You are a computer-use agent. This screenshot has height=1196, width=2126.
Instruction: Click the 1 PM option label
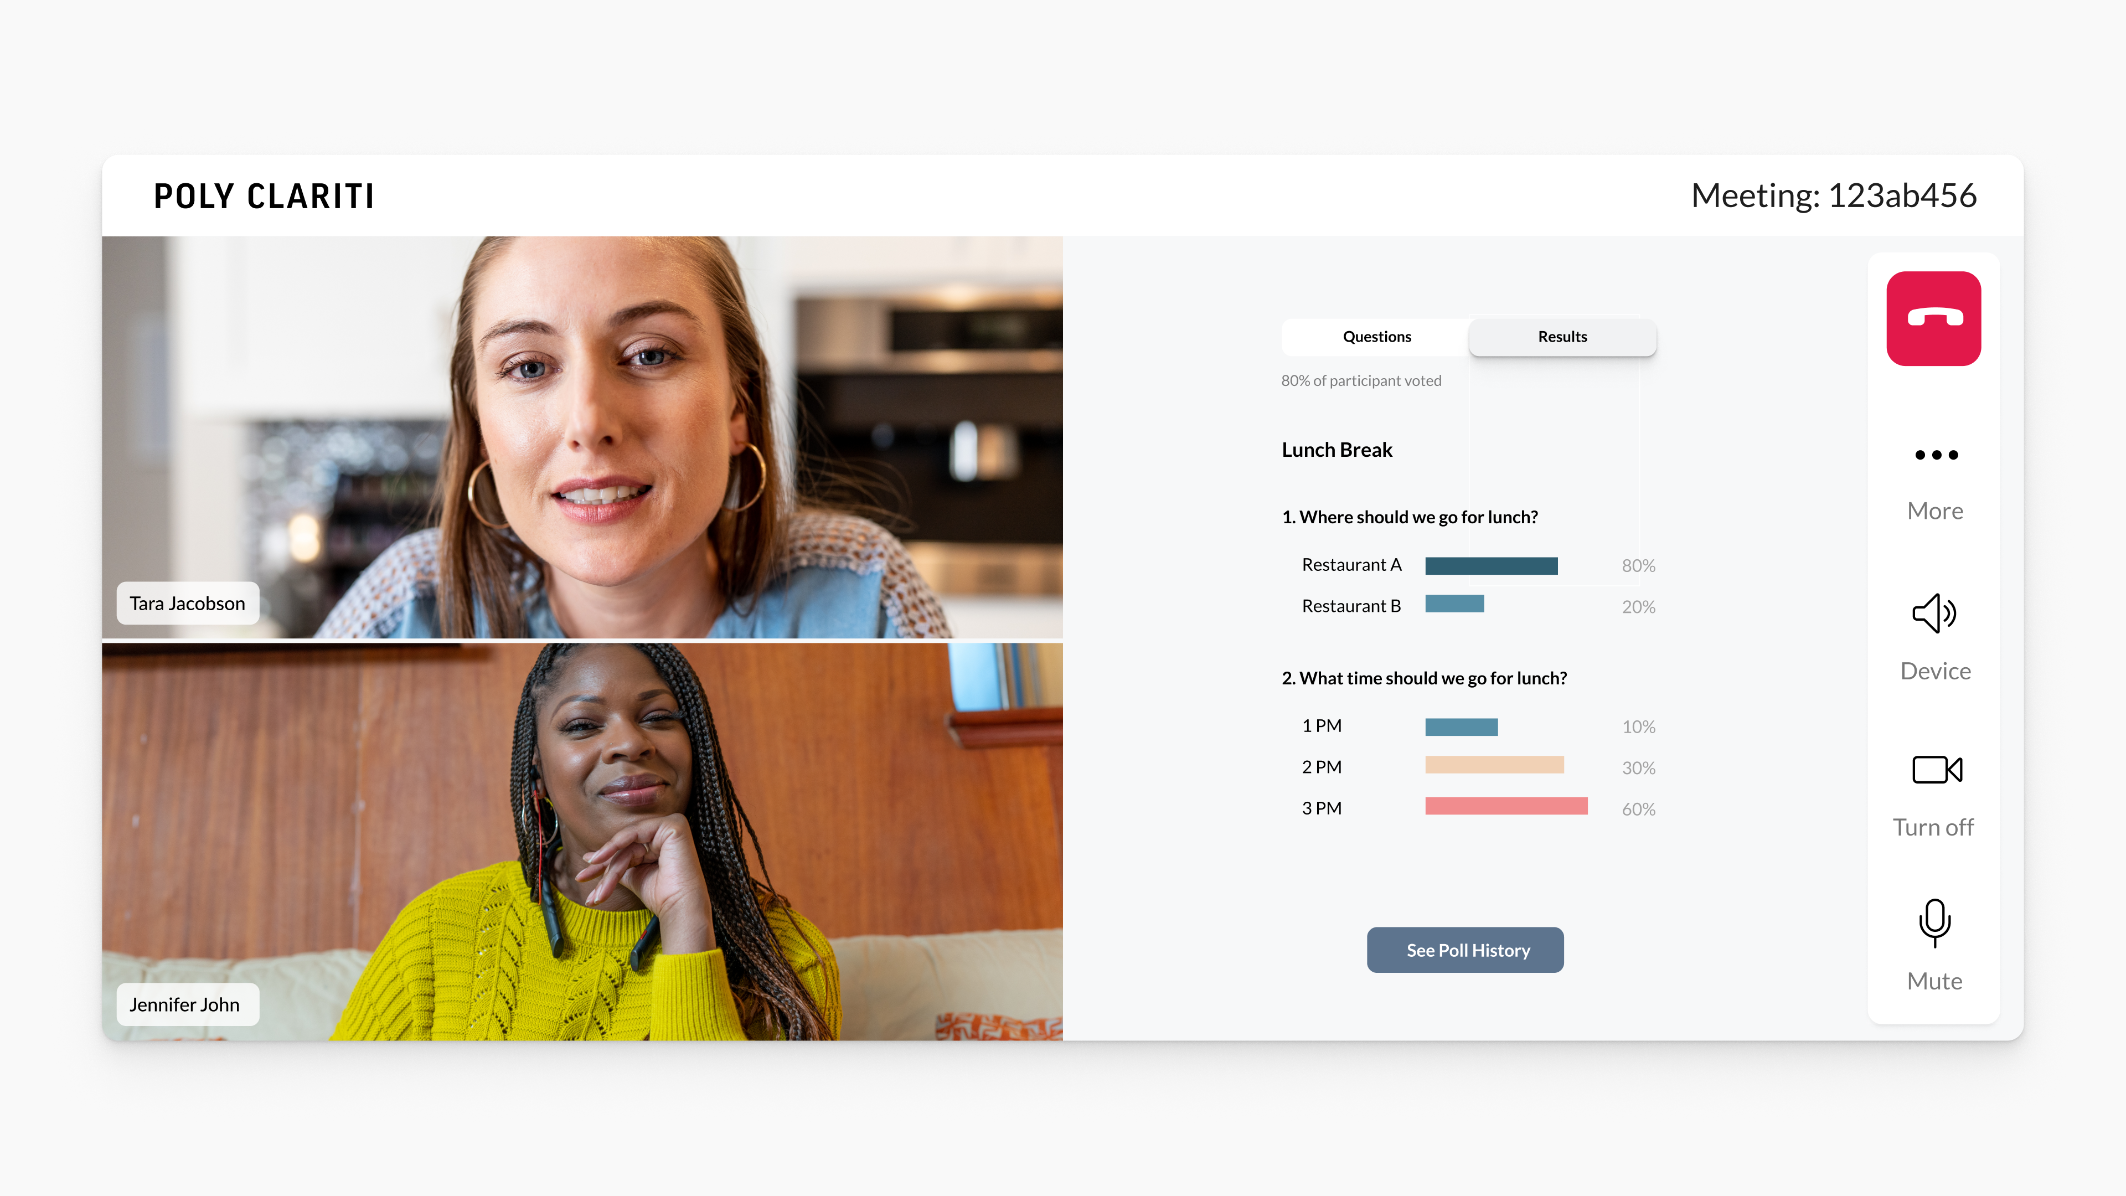(1322, 725)
